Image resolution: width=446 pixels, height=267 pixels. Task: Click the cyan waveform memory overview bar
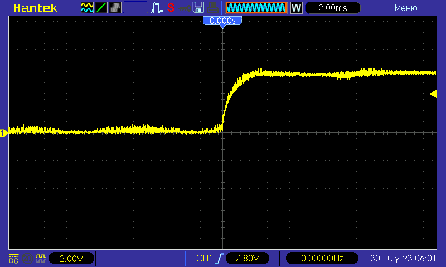point(256,8)
